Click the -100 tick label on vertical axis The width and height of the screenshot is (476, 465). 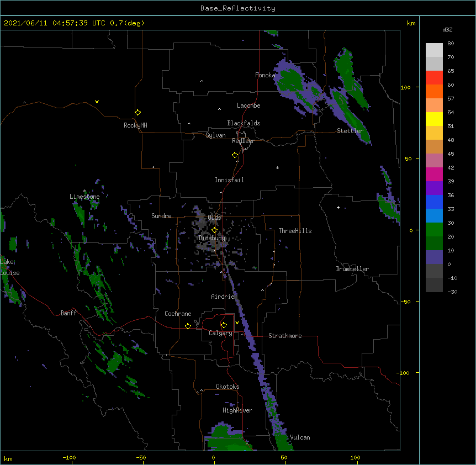click(x=404, y=373)
